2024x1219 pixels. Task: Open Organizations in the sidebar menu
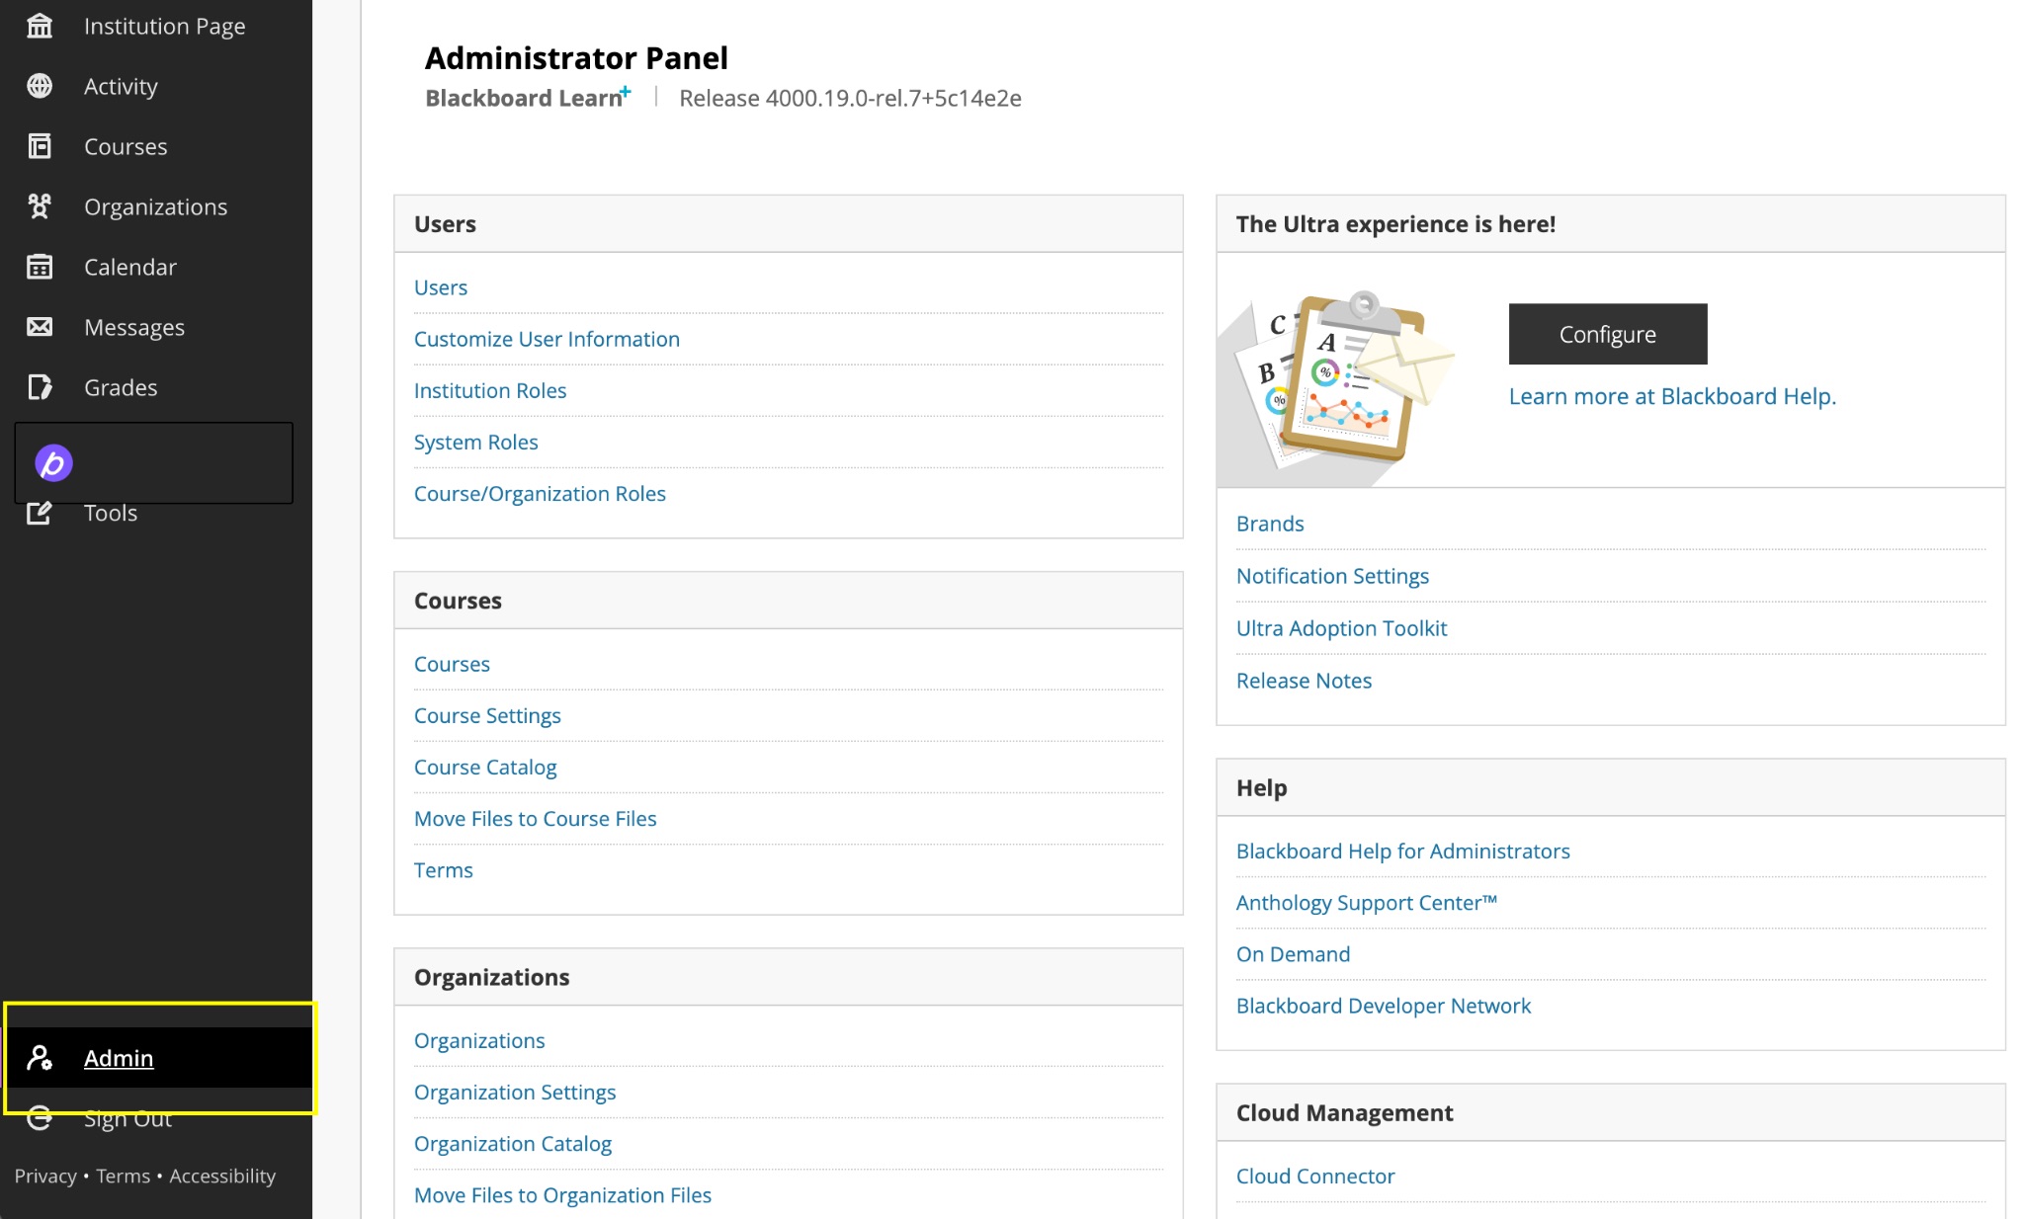(156, 206)
